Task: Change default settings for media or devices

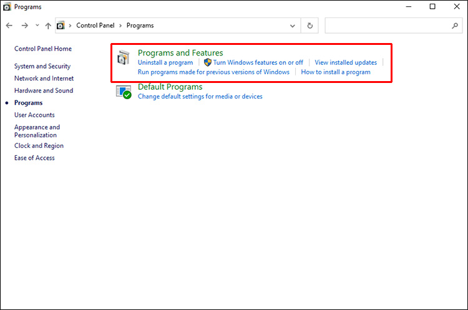Action: pos(200,97)
